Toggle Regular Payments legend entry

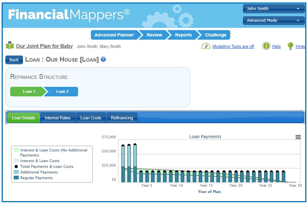pyautogui.click(x=36, y=178)
